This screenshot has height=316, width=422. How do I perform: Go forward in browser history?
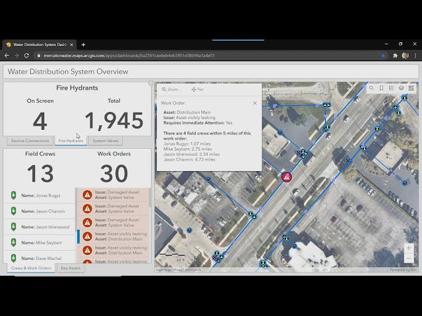pos(16,55)
